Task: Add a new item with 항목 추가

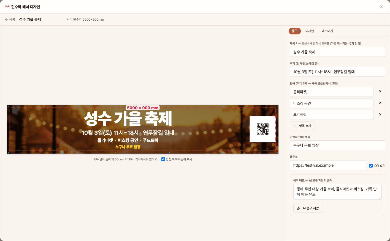Action: pyautogui.click(x=302, y=126)
